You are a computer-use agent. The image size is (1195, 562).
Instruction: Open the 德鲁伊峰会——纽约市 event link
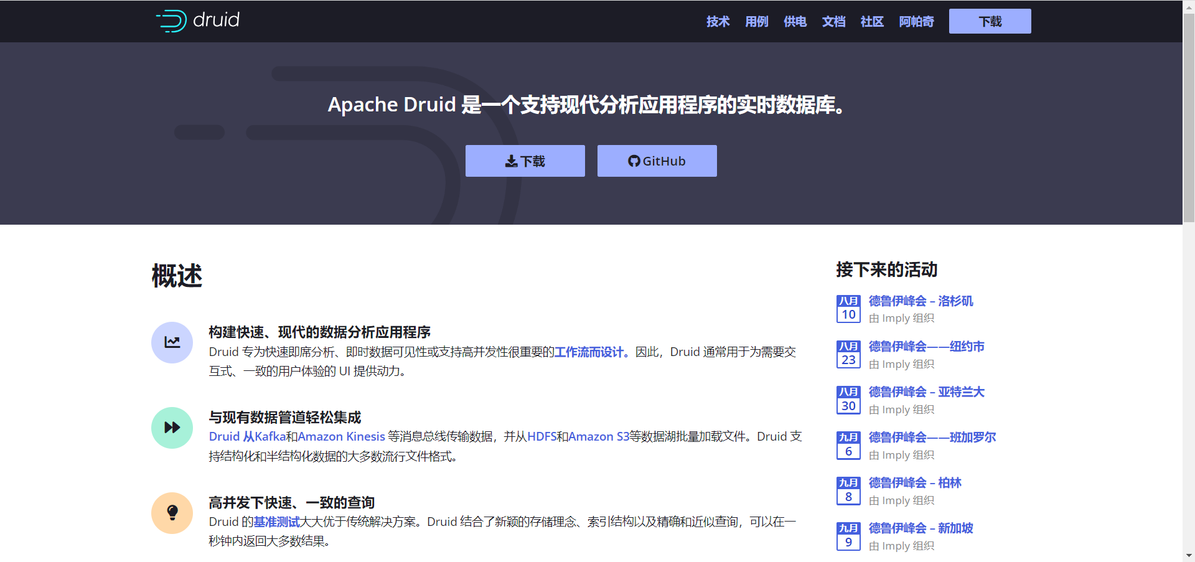click(927, 347)
